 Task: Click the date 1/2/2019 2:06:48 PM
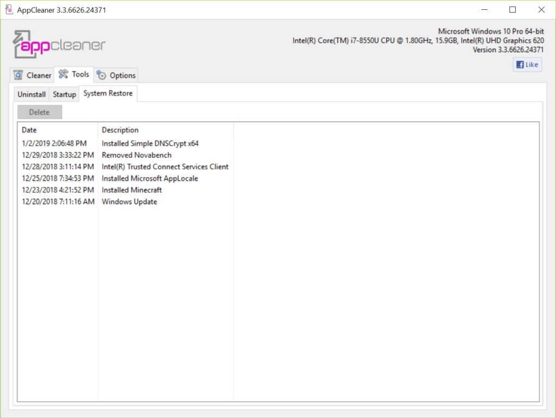(54, 144)
